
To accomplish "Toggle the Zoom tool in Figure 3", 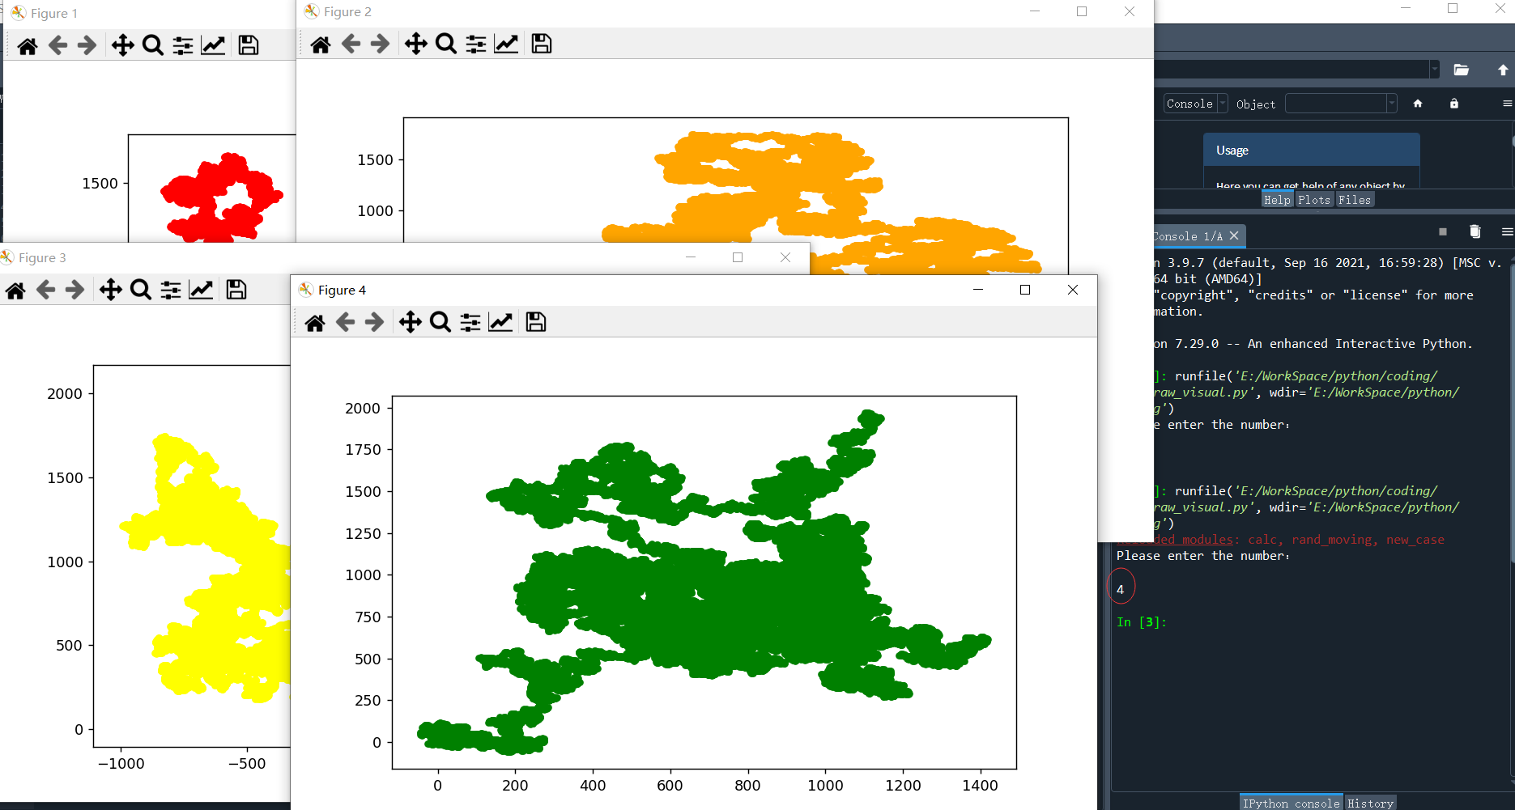I will pos(141,290).
